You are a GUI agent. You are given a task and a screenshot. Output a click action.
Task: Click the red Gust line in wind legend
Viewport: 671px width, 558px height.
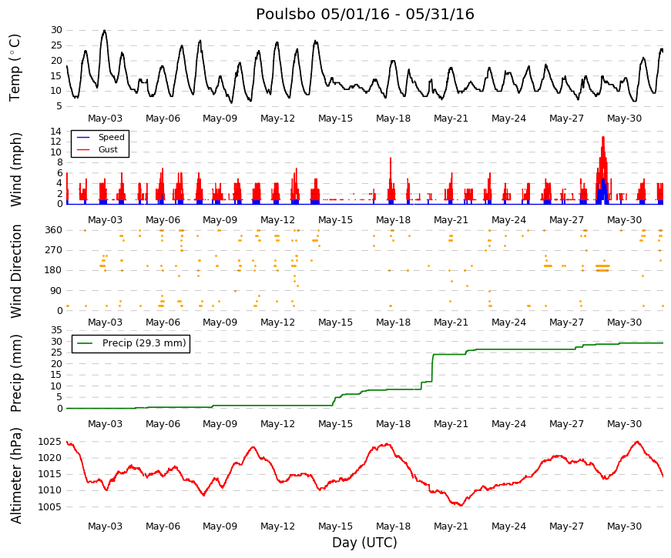click(83, 149)
